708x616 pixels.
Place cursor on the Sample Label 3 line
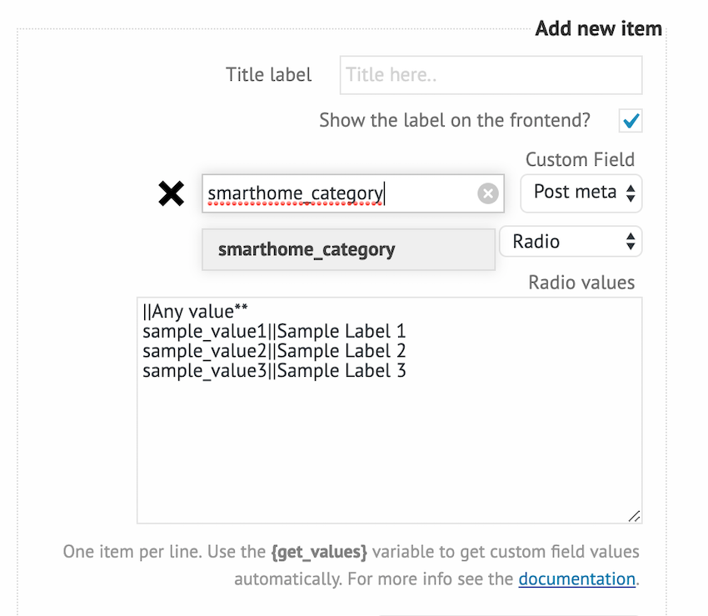(274, 371)
